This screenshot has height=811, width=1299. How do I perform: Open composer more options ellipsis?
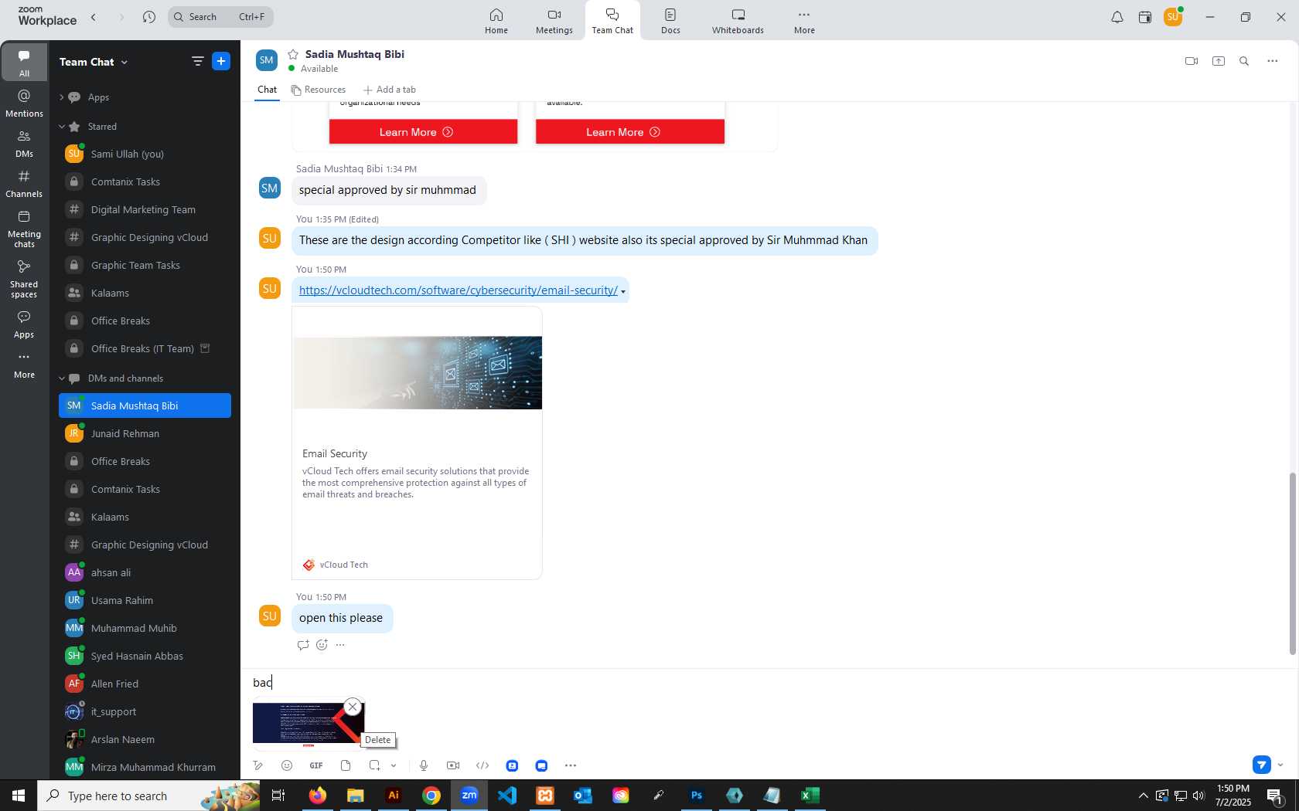(x=571, y=765)
